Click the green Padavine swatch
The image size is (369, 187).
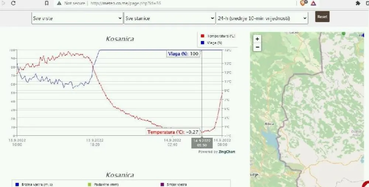pos(89,185)
